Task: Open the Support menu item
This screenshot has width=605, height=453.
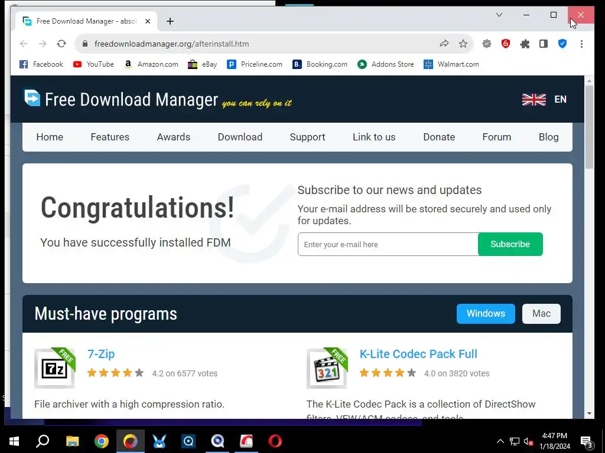Action: tap(307, 137)
